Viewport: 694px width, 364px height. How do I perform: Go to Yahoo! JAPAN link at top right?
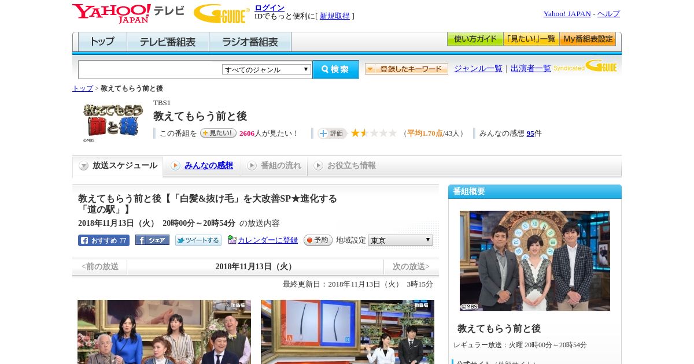(x=567, y=13)
